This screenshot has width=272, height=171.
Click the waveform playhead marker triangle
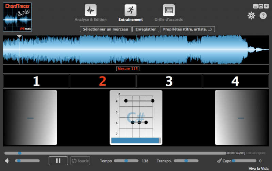tap(19, 36)
